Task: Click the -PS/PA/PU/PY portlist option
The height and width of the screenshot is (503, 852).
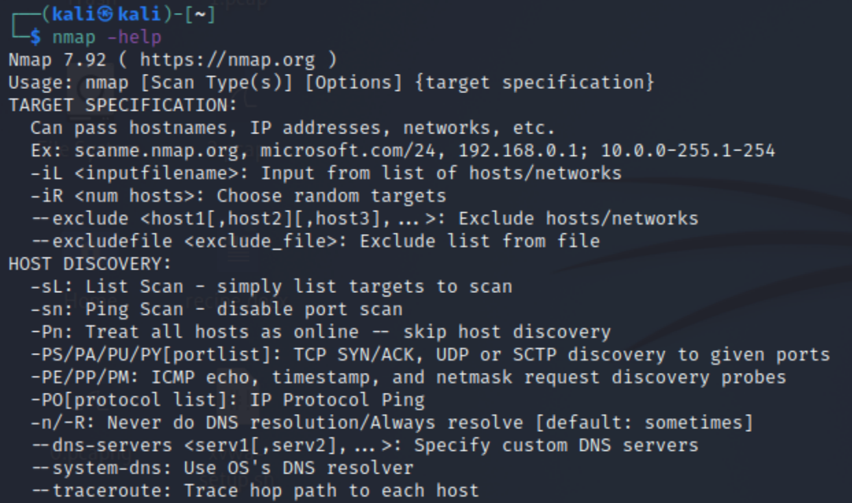Action: 430,354
